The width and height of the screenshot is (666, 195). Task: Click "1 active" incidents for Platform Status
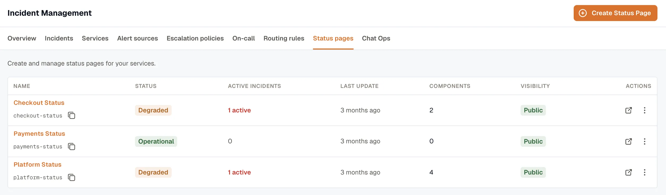click(x=239, y=172)
